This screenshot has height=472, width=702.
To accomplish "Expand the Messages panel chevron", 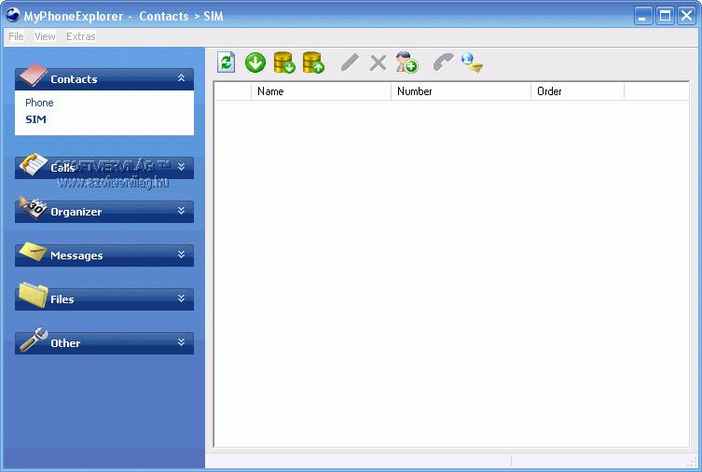I will coord(181,255).
